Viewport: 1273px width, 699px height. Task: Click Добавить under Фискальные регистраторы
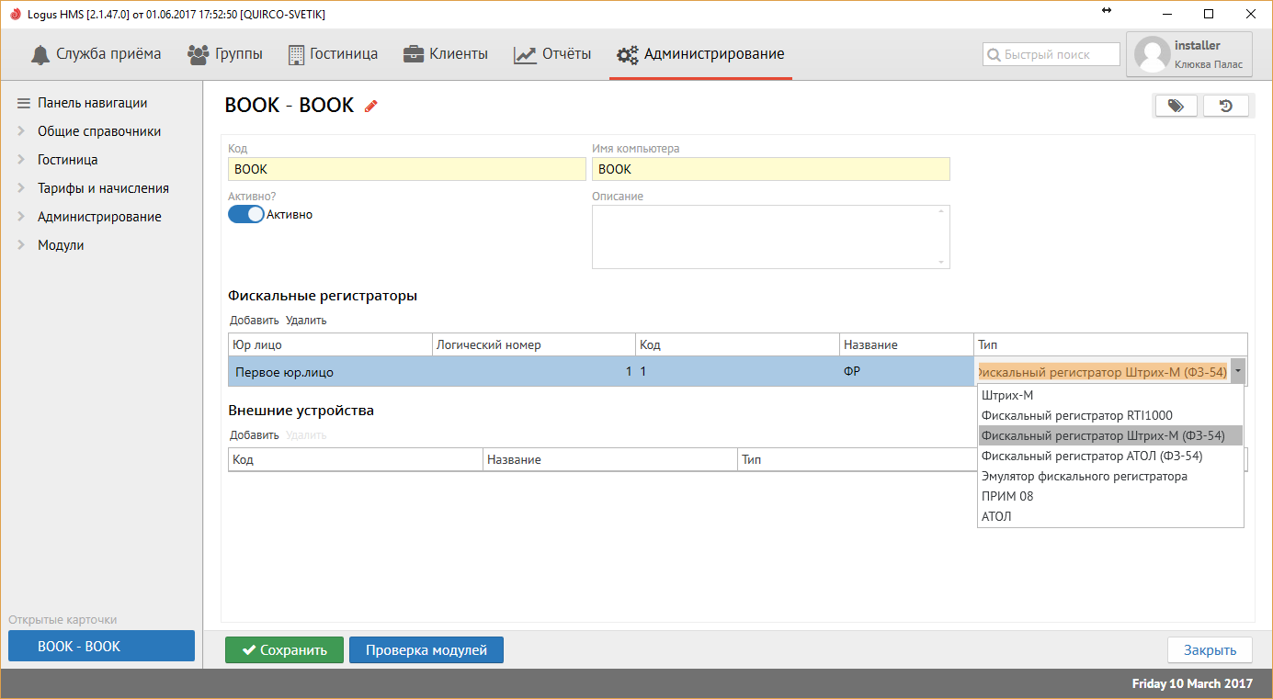click(x=254, y=321)
